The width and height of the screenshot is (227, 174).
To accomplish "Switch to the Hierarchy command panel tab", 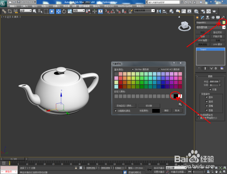I will [x=207, y=18].
